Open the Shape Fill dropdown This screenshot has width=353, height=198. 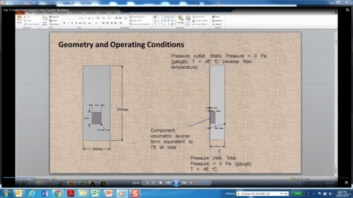pyautogui.click(x=199, y=17)
